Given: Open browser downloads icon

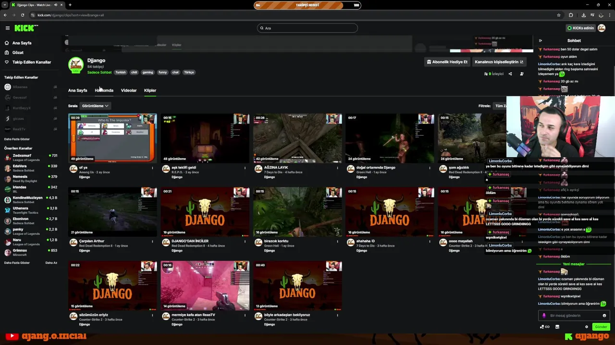Looking at the screenshot, I should 583,15.
